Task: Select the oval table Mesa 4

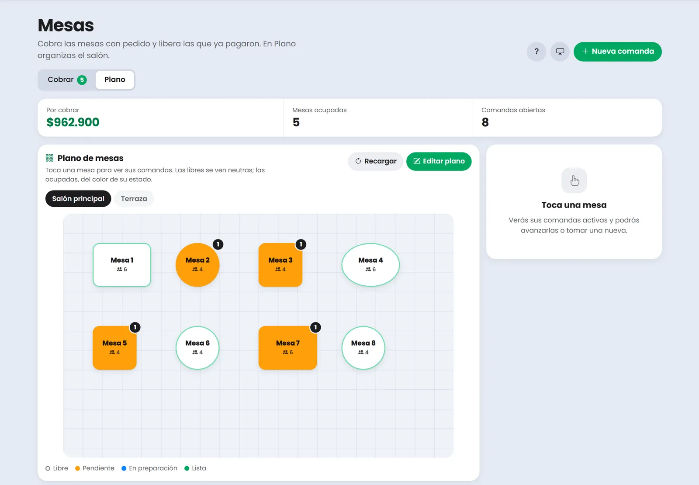Action: point(370,265)
